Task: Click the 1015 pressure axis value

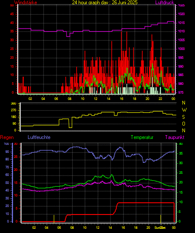Action: [181, 23]
